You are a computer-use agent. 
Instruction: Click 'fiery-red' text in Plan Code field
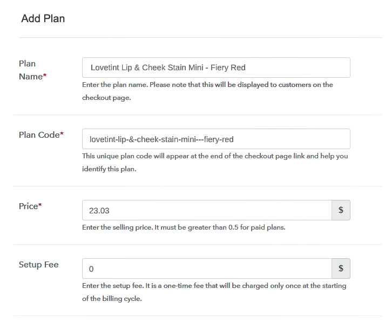tap(219, 139)
